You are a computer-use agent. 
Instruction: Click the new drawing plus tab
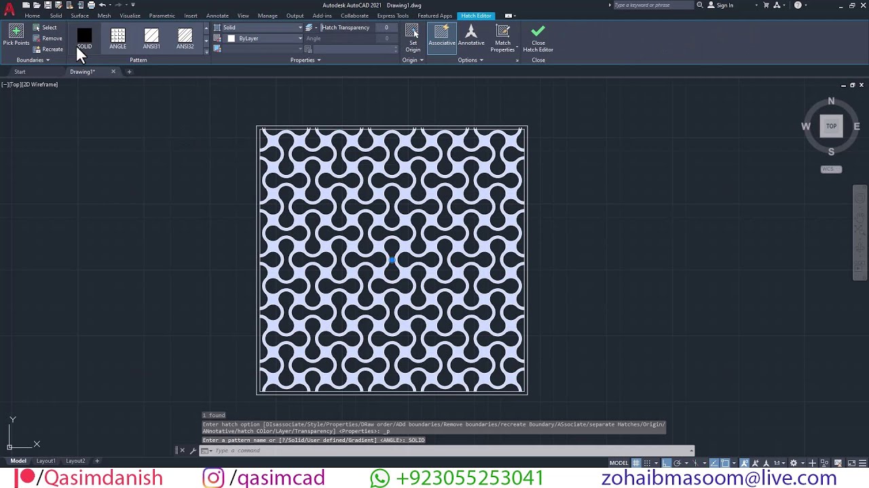(x=129, y=72)
